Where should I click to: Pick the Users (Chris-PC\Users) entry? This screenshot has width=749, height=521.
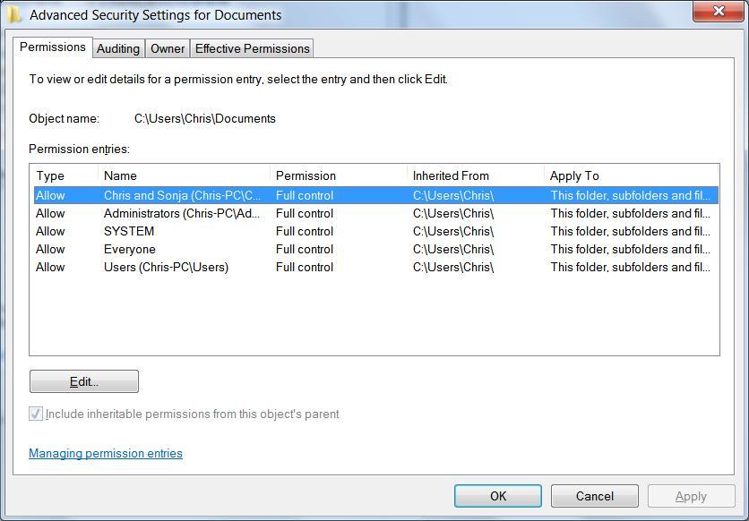[x=166, y=267]
